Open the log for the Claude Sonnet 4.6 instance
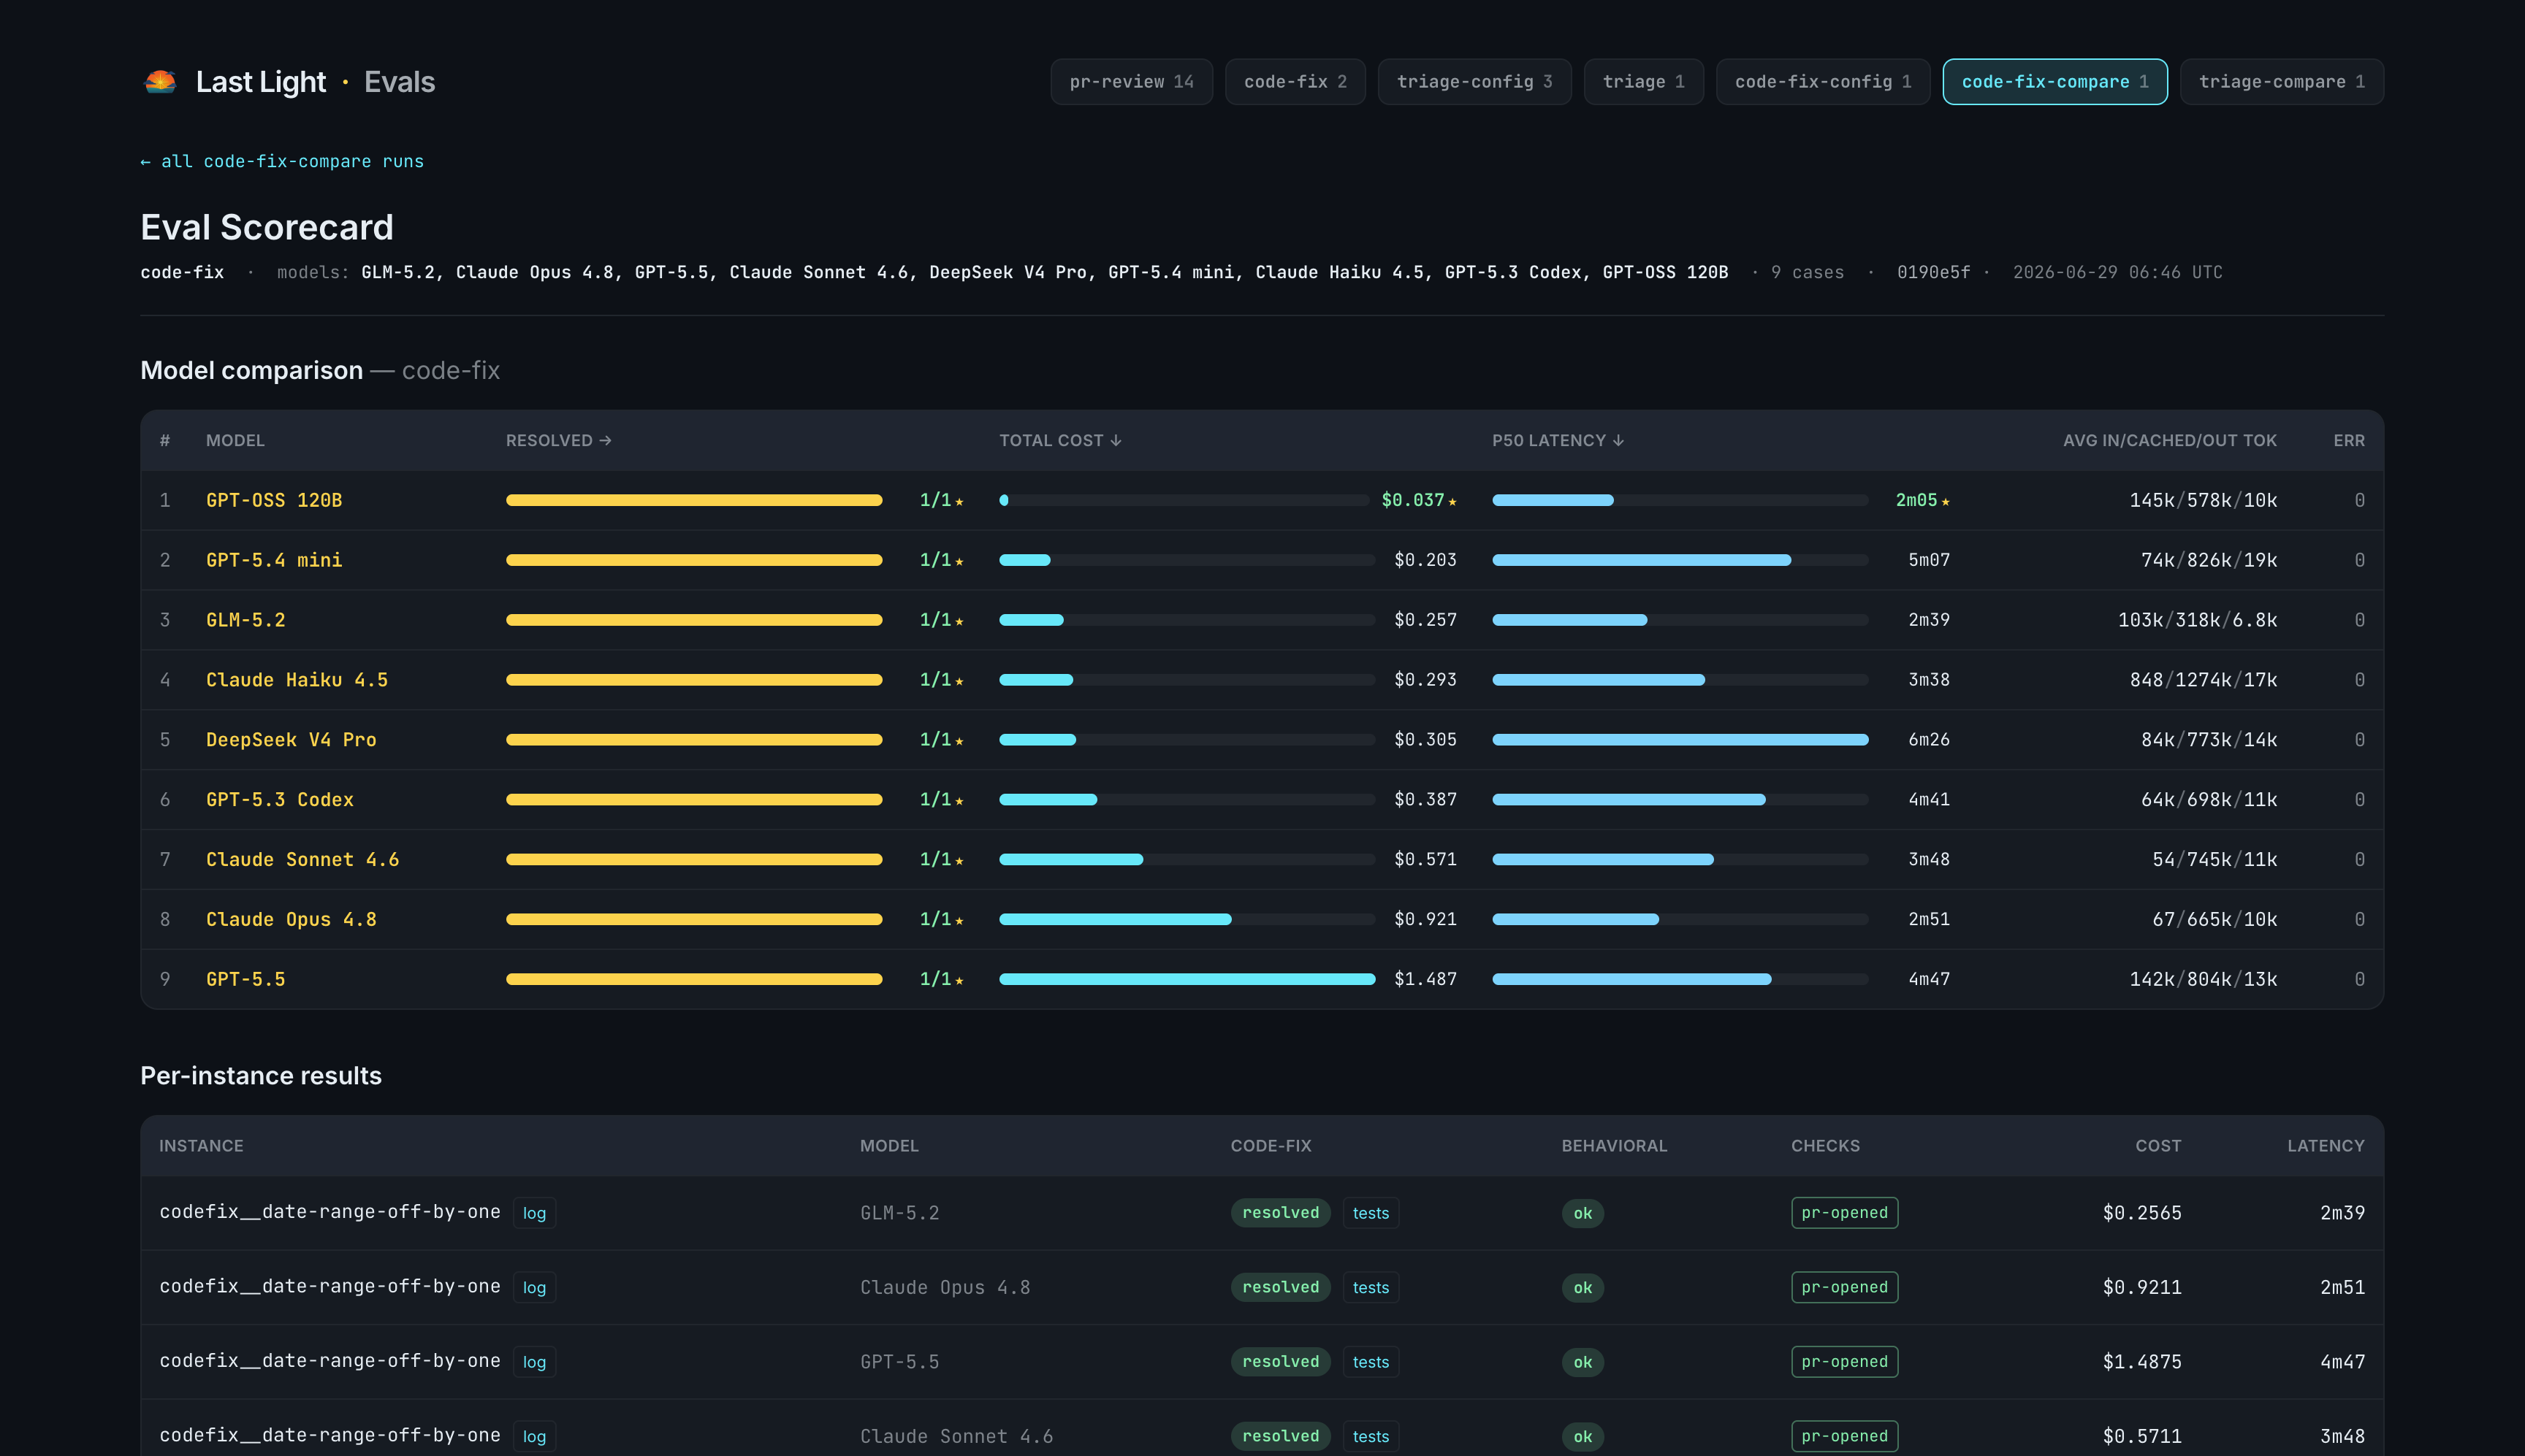 [534, 1437]
